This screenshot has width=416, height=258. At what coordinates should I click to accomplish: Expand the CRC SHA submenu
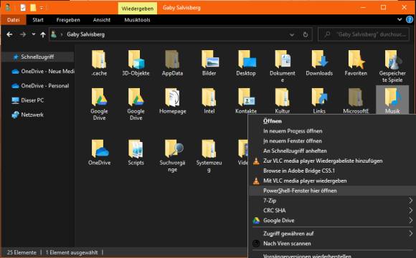point(411,210)
